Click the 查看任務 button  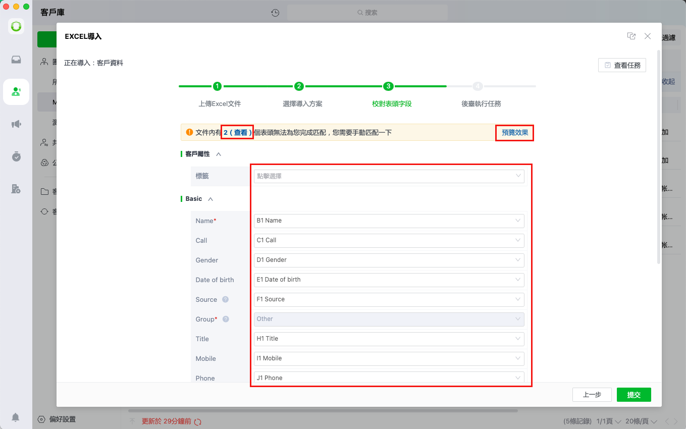tap(622, 65)
